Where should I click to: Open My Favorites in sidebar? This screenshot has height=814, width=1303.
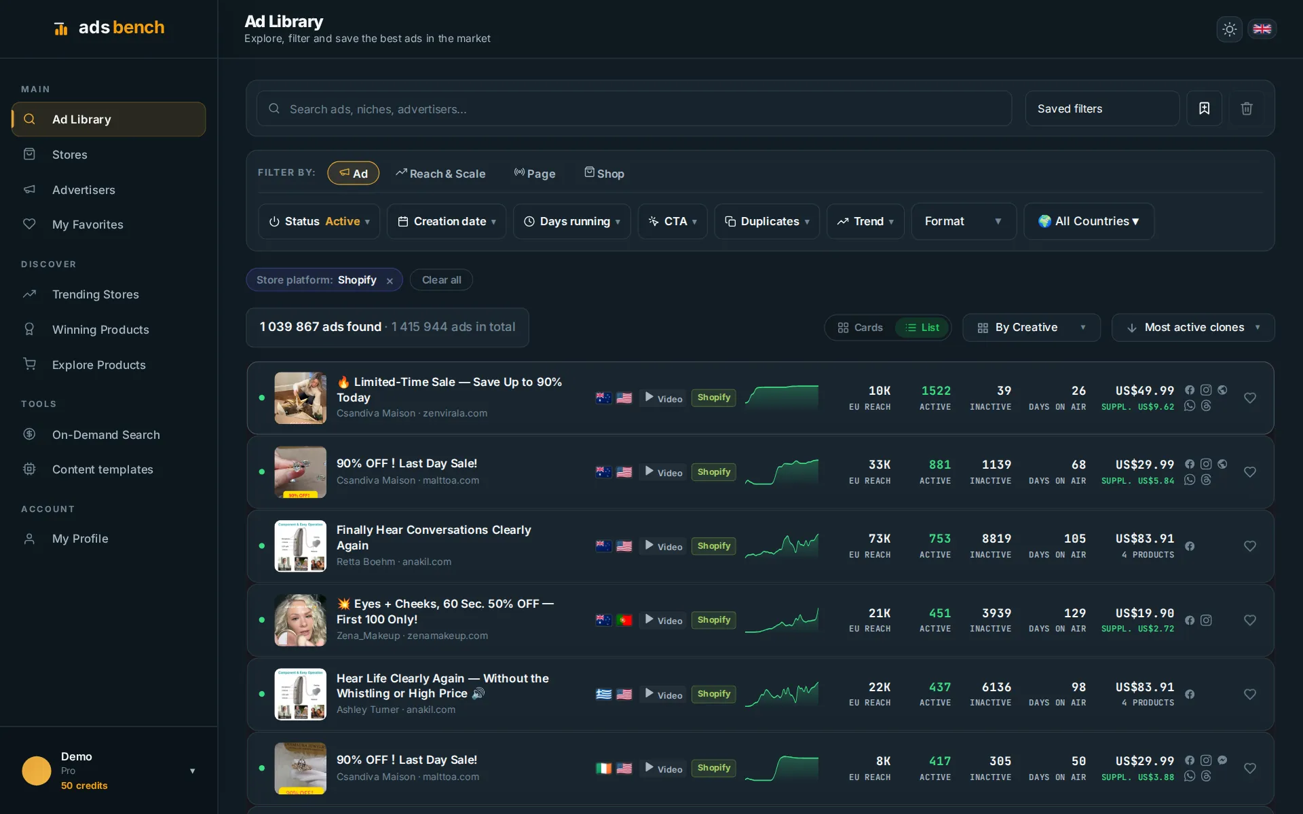click(109, 225)
